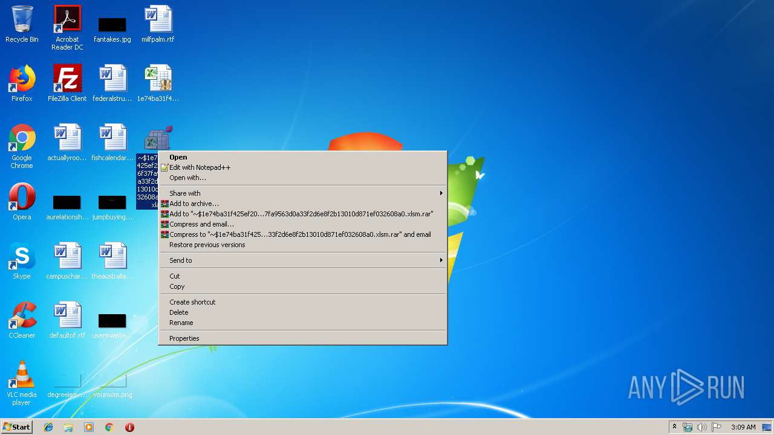Select Google Chrome desktop shortcut

point(22,146)
